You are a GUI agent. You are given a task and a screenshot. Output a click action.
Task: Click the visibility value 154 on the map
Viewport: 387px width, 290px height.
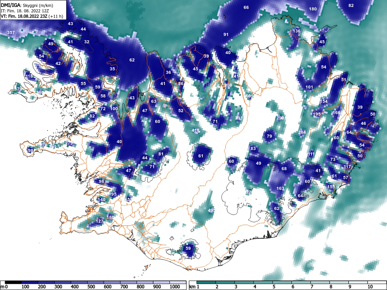tap(324, 101)
